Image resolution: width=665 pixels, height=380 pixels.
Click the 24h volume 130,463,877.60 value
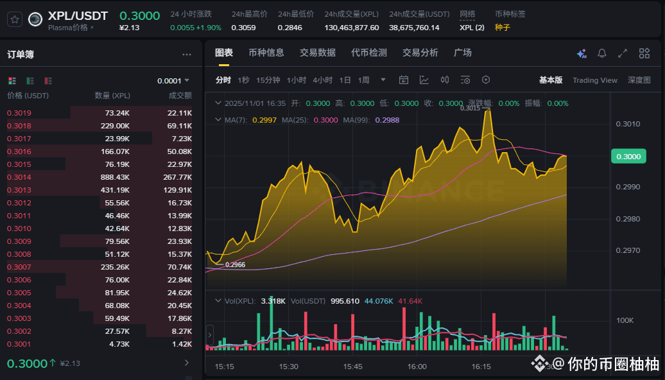352,28
